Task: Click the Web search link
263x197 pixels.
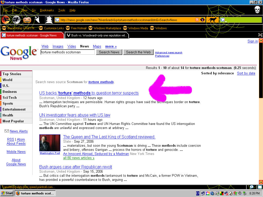Action: click(x=45, y=46)
